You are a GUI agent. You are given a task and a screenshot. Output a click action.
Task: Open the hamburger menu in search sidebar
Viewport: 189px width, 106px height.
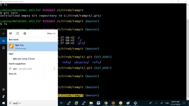[4, 33]
